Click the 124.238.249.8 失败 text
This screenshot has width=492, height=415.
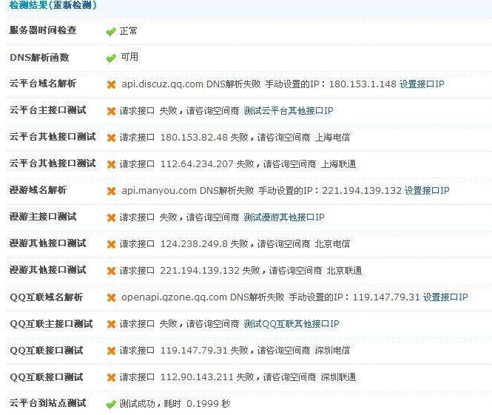point(204,244)
